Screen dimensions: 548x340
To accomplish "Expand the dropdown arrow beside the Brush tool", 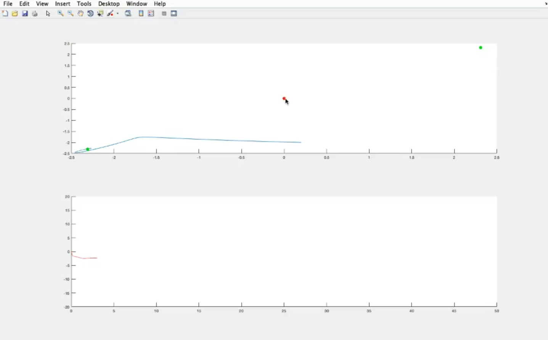I will pyautogui.click(x=117, y=13).
